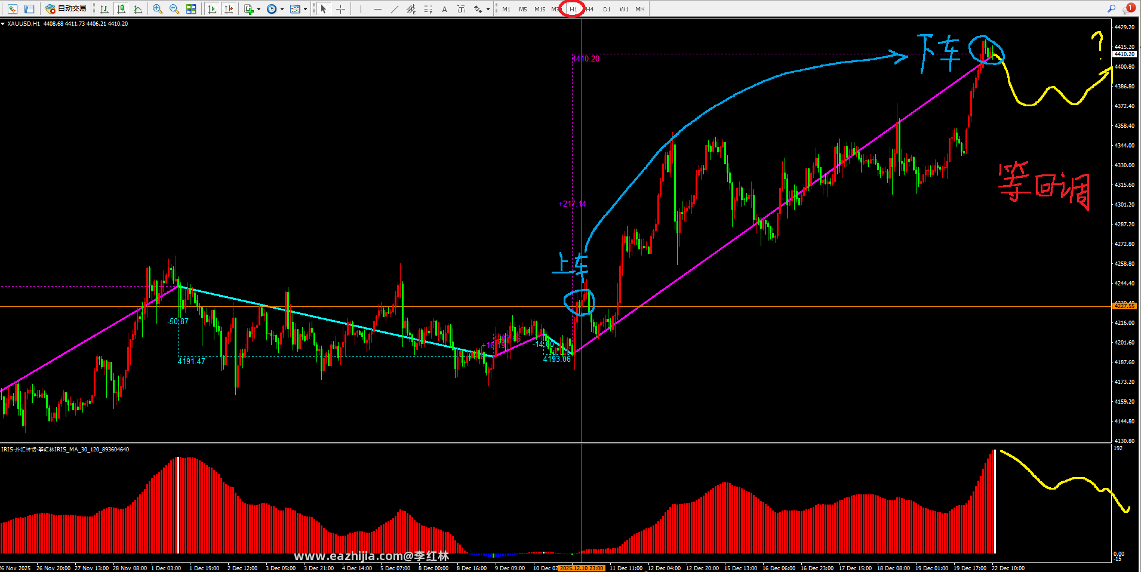The height and width of the screenshot is (572, 1141).
Task: Click the 4191.47 price annotation
Action: pos(191,361)
